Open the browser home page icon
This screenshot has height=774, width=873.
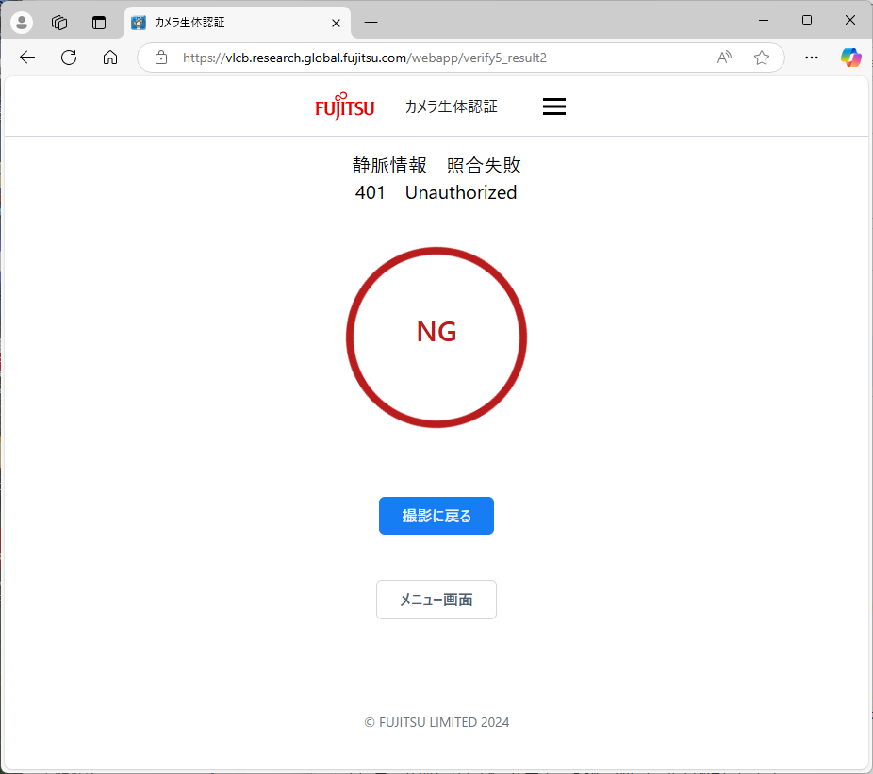(x=110, y=58)
